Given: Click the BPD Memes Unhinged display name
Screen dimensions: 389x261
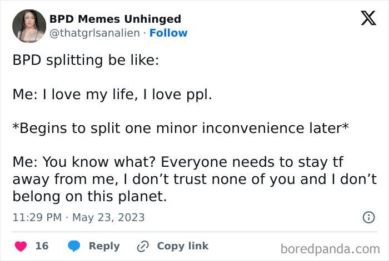Looking at the screenshot, I should (x=115, y=19).
